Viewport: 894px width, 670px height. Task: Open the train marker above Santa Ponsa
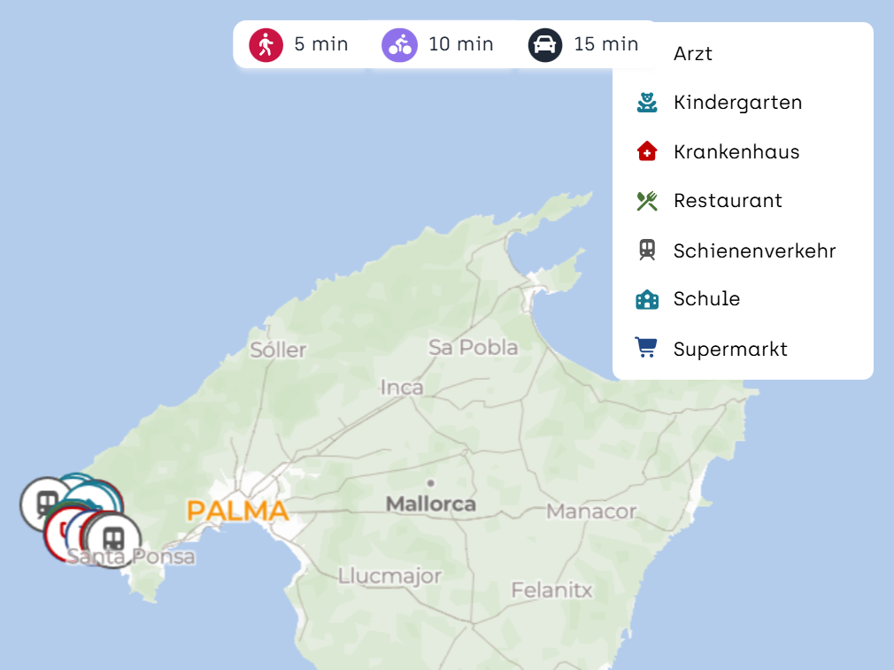tap(113, 539)
